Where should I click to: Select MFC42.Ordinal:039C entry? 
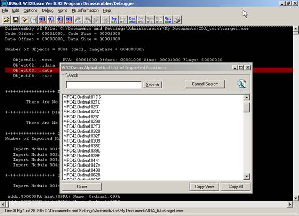[82, 150]
